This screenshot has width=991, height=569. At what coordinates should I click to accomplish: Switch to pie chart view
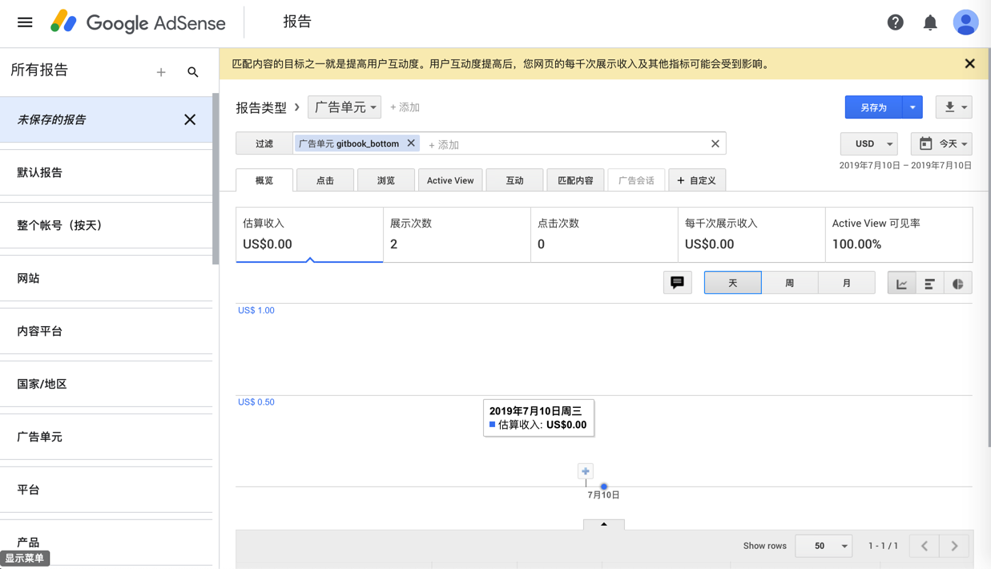957,284
